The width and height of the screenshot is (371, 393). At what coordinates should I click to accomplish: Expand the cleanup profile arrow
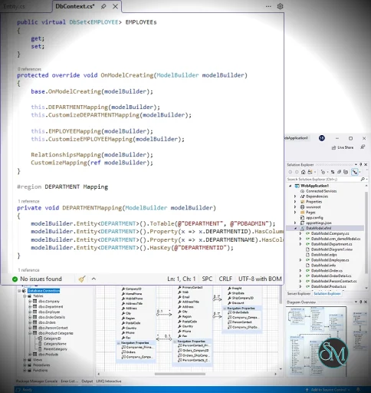pos(94,279)
